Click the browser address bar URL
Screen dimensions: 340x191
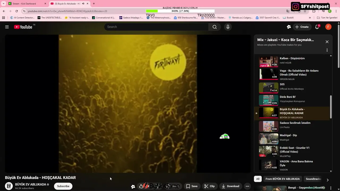pyautogui.click(x=67, y=11)
